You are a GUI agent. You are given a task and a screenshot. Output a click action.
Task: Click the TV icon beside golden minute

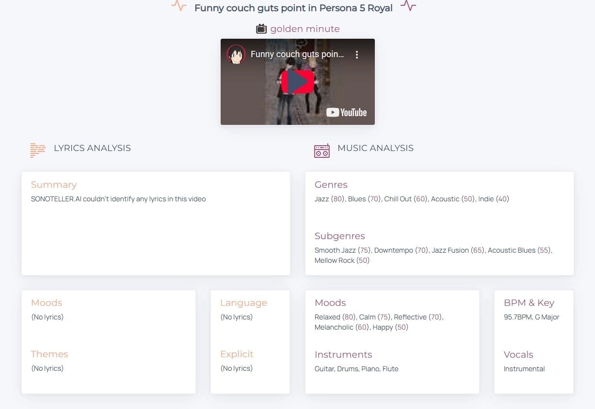(x=261, y=29)
